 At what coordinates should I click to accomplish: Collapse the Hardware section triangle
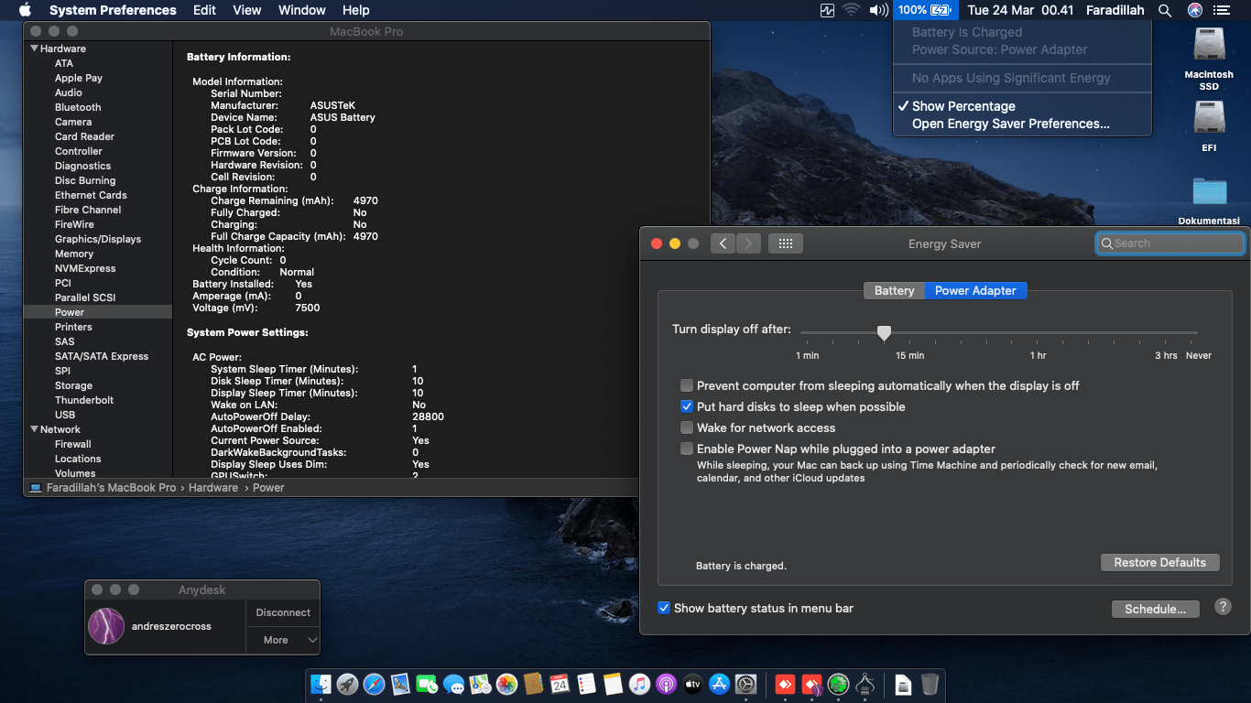click(x=35, y=49)
